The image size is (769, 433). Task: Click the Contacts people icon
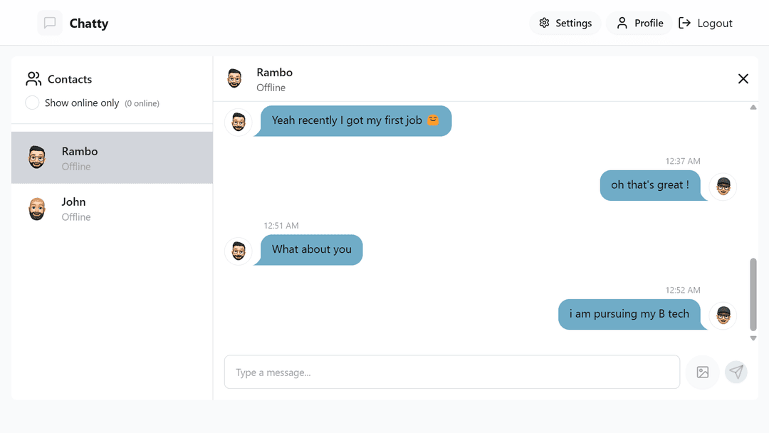tap(33, 78)
